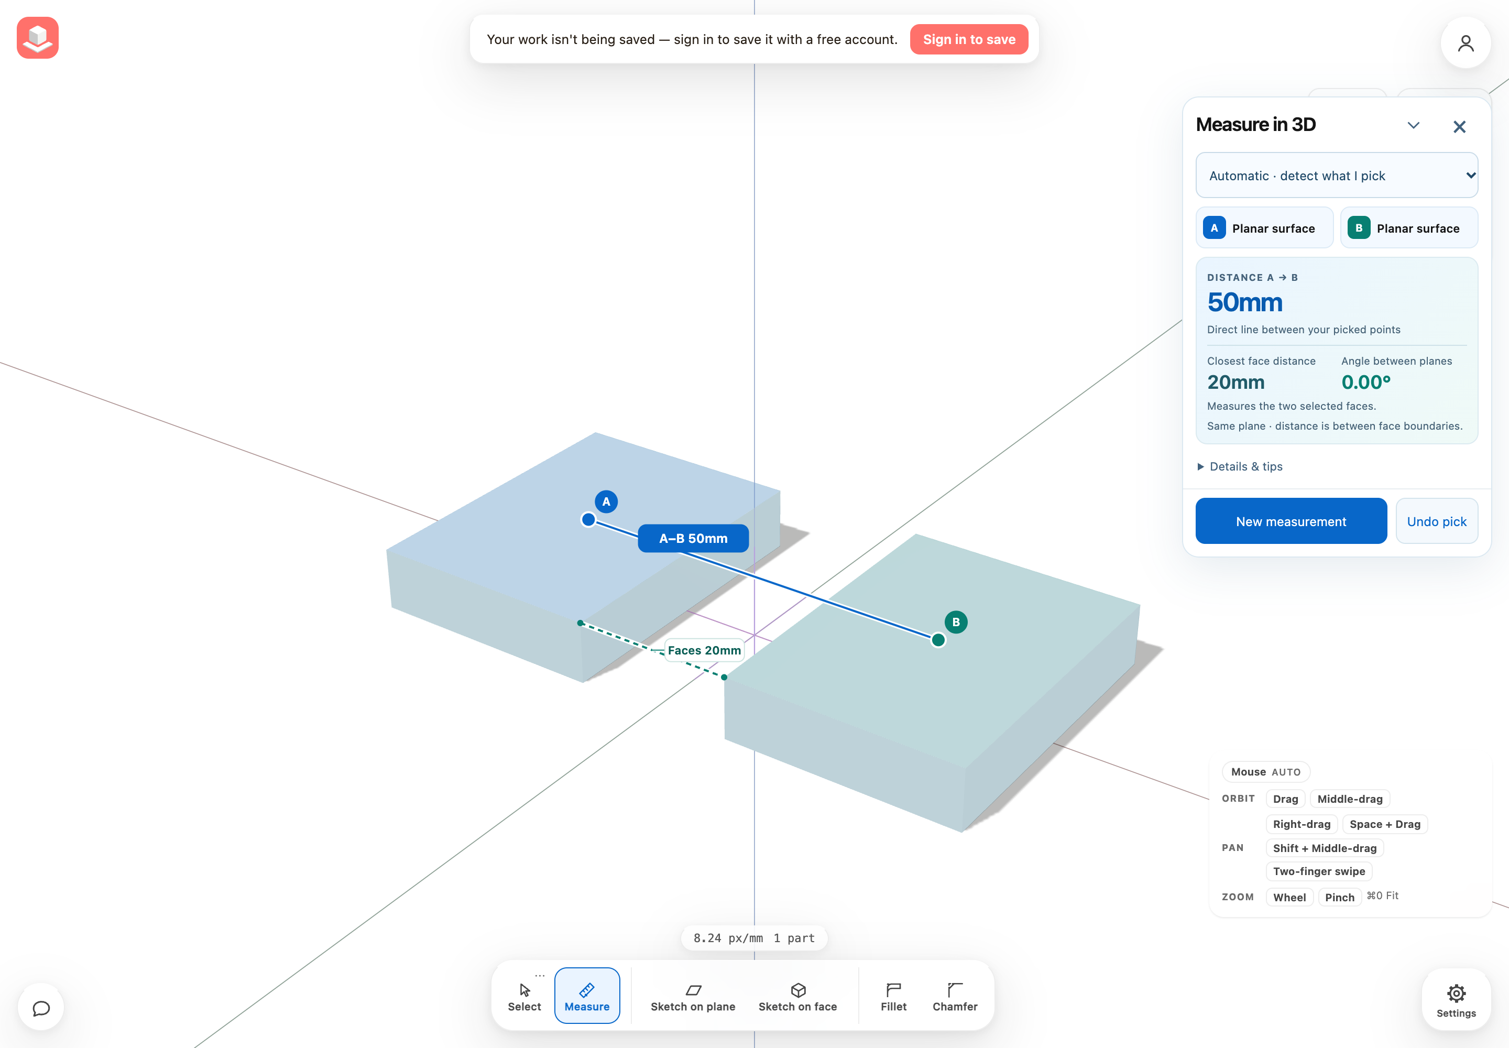Select pick B Planar surface chip
Image resolution: width=1509 pixels, height=1048 pixels.
click(x=1408, y=228)
